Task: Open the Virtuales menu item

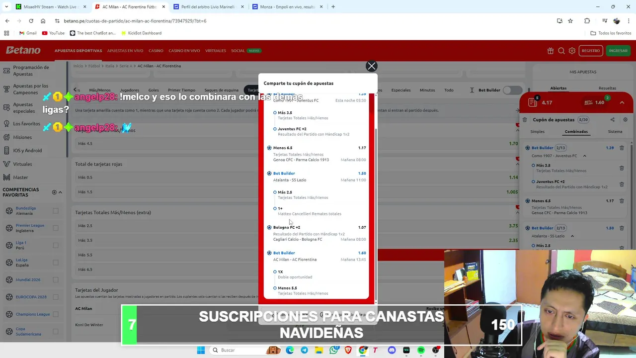Action: point(215,51)
